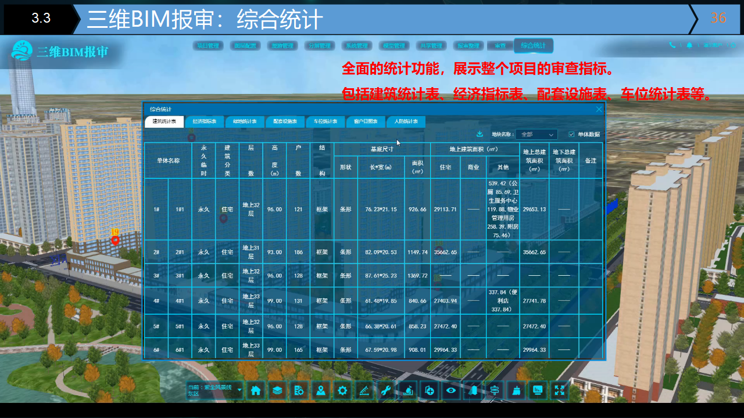Click the 4#1 building name cell

(x=180, y=301)
